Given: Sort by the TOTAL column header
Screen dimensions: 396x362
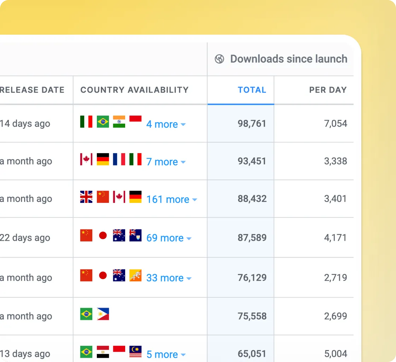Looking at the screenshot, I should pos(252,90).
